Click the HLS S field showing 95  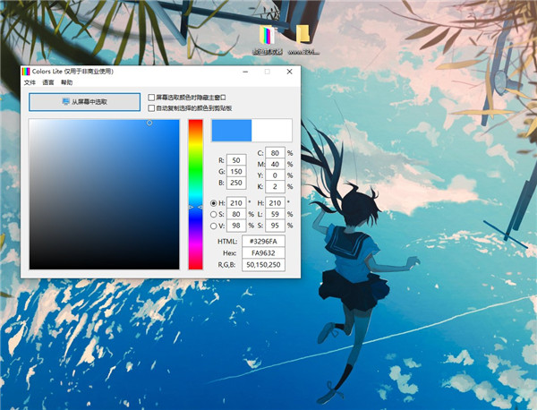[275, 226]
